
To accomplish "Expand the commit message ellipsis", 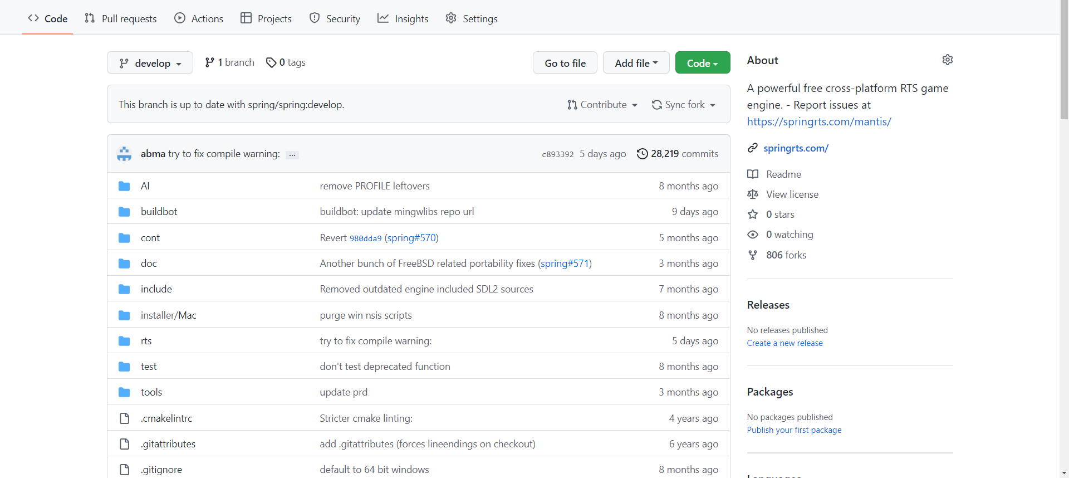I will point(292,155).
